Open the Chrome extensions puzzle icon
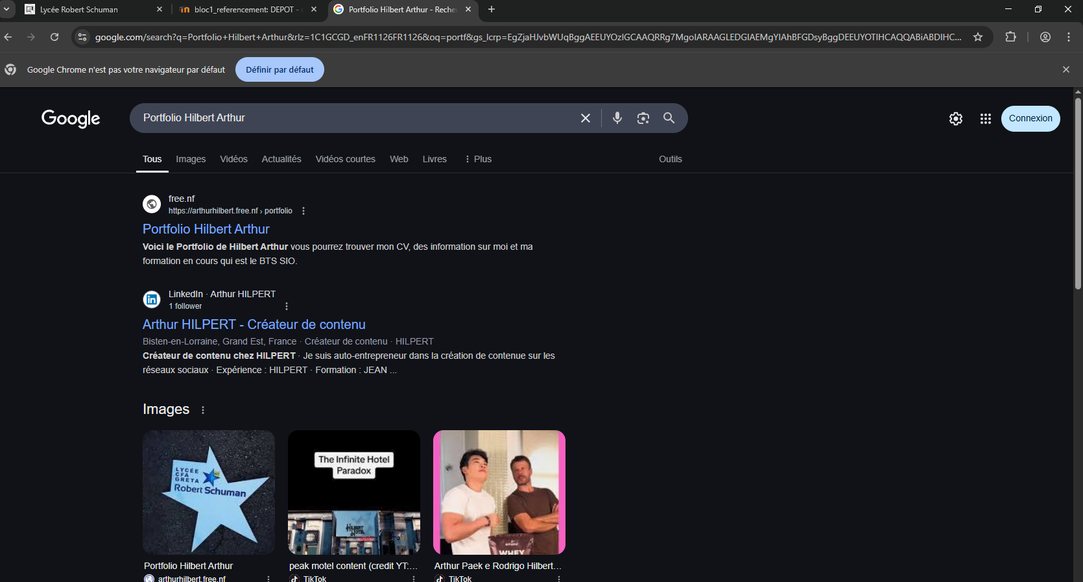1083x582 pixels. click(1010, 37)
